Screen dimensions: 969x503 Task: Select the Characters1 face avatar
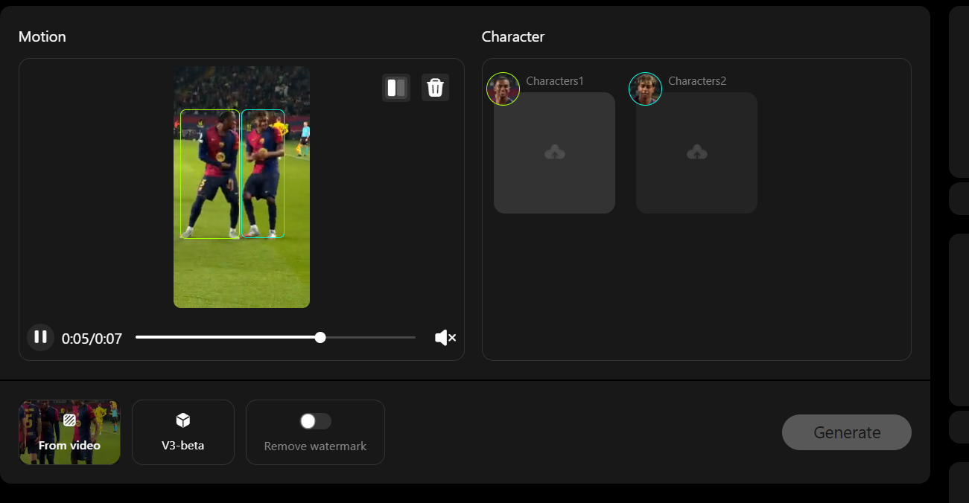503,89
